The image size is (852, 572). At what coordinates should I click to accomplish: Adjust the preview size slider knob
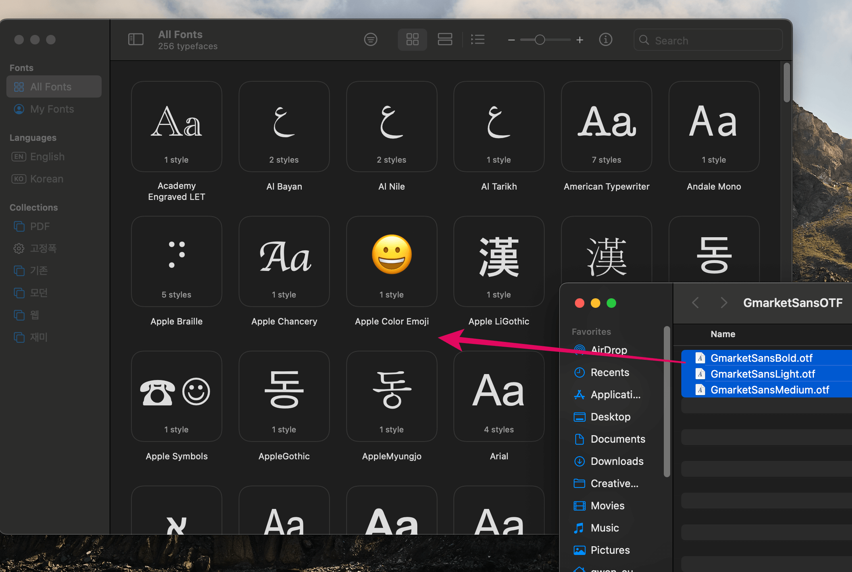pyautogui.click(x=540, y=40)
